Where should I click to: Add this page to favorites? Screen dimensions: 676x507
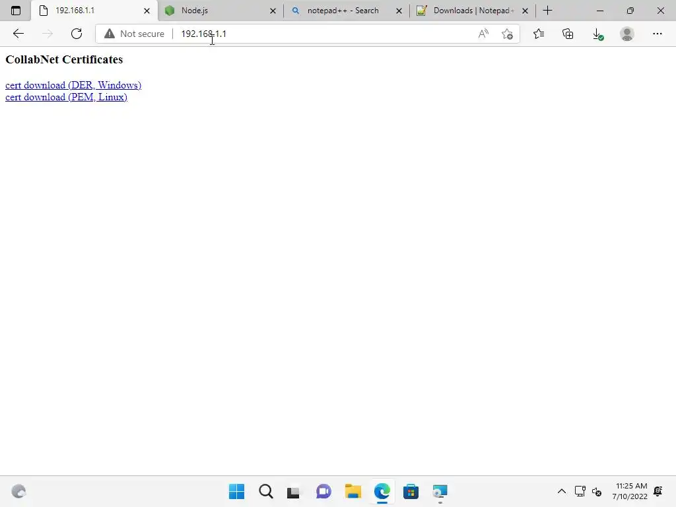pos(508,34)
